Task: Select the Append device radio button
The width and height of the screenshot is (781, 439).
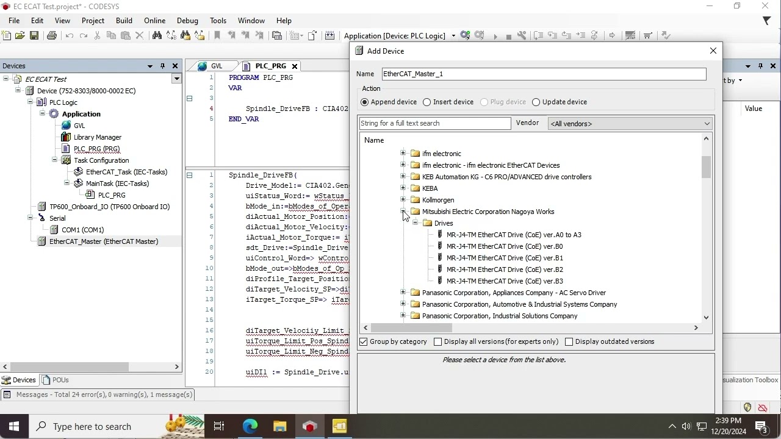Action: pos(365,102)
